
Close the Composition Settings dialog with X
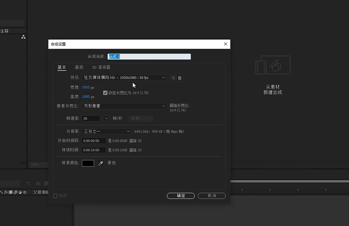point(225,44)
